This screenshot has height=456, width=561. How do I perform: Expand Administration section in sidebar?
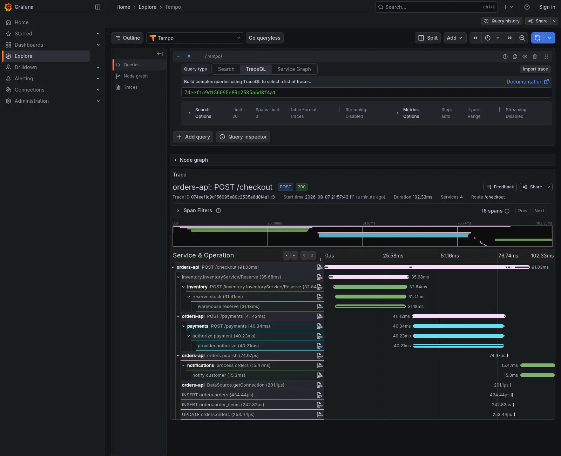pyautogui.click(x=98, y=101)
